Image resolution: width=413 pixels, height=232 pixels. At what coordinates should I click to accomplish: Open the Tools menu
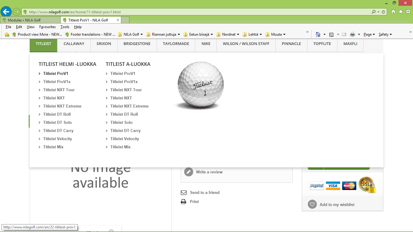pos(65,27)
